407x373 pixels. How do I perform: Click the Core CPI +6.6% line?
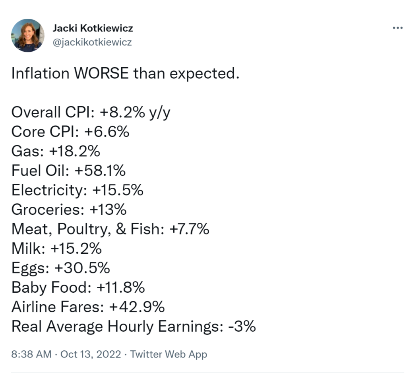(x=70, y=132)
